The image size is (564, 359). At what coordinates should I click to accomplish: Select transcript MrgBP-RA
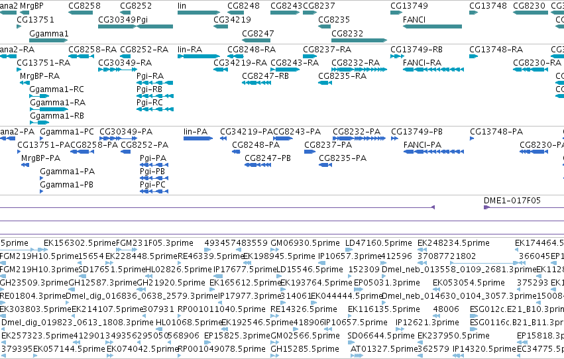click(25, 83)
